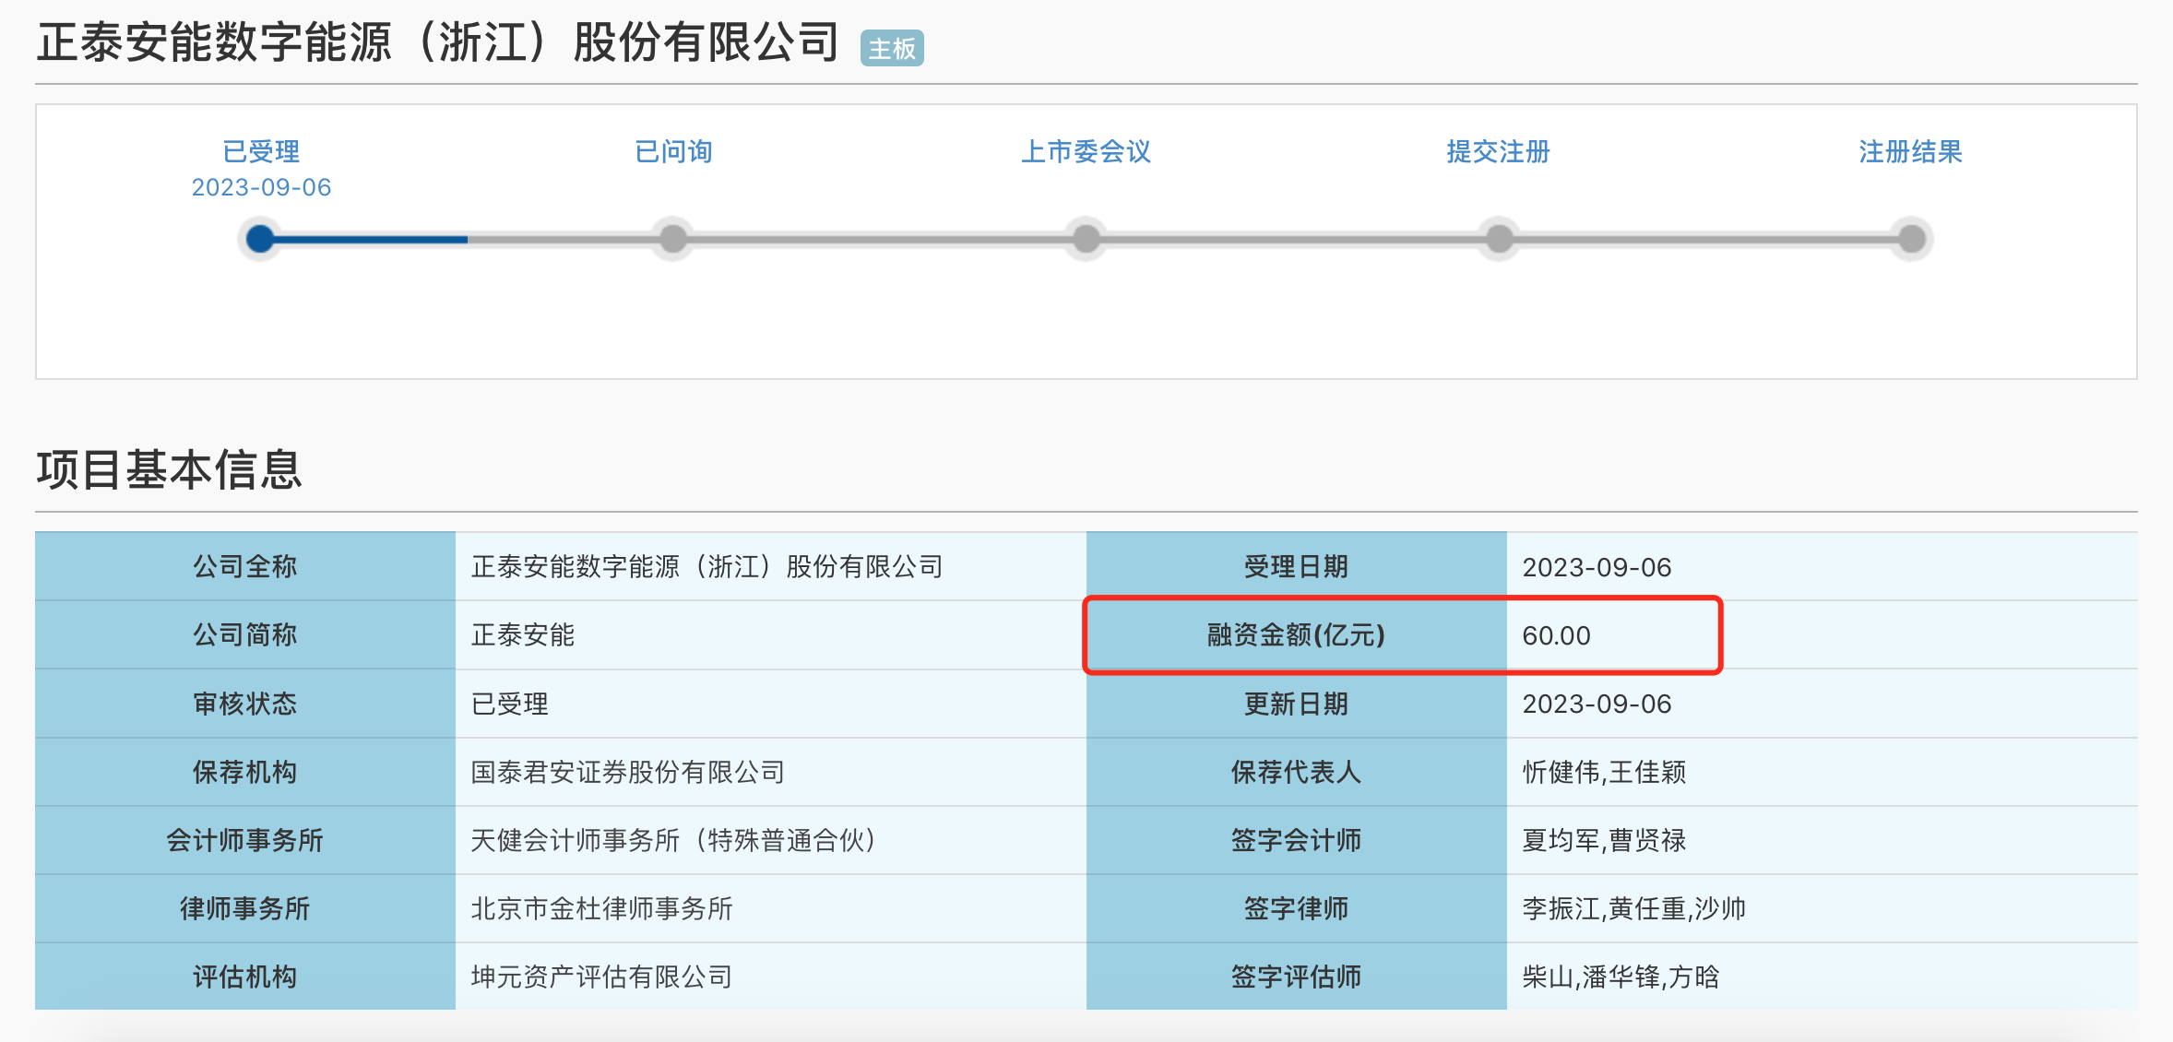Viewport: 2173px width, 1042px height.
Task: Select the 已受理 stage label
Action: [261, 151]
